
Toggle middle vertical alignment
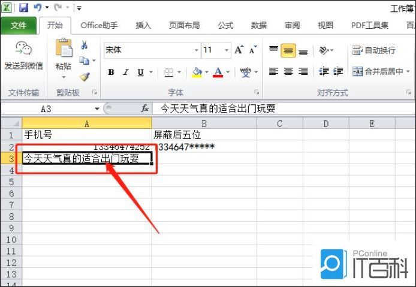pyautogui.click(x=288, y=50)
